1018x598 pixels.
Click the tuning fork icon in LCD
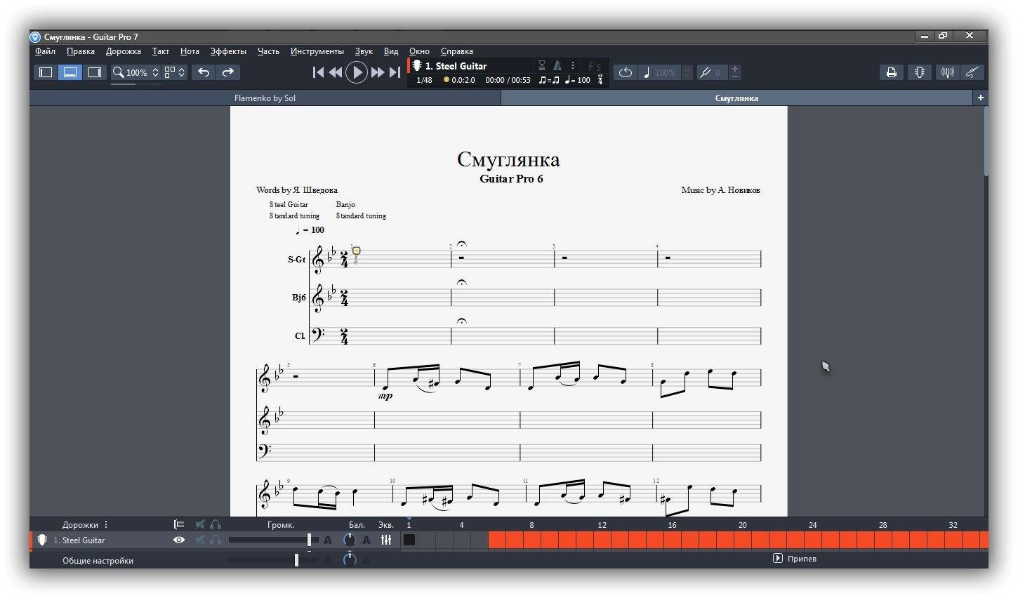tap(600, 80)
